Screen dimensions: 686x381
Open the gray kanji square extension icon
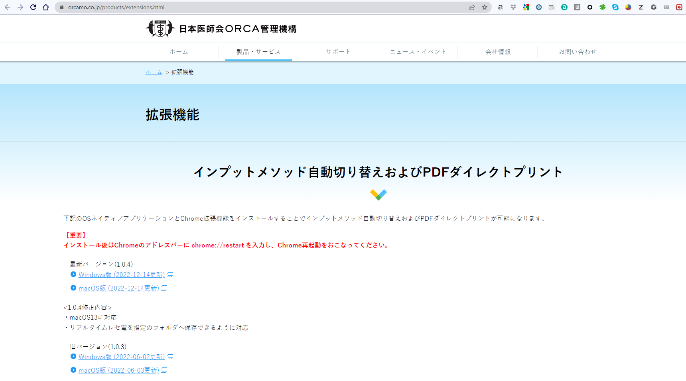click(577, 7)
